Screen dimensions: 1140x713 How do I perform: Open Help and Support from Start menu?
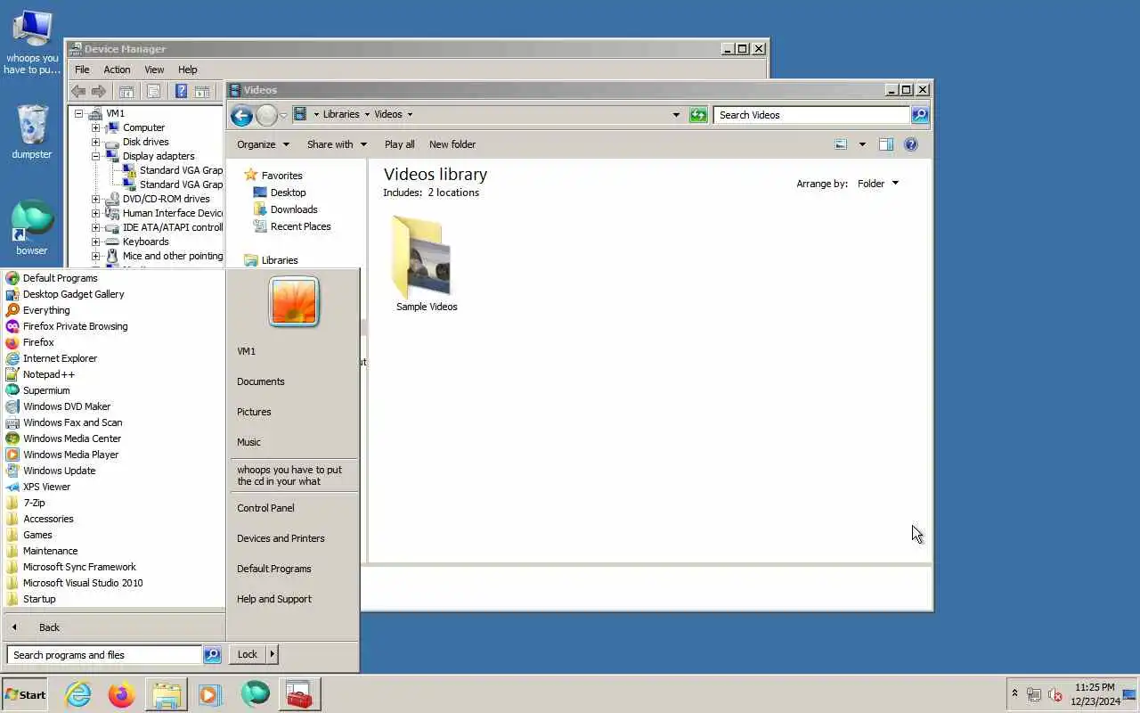click(274, 599)
